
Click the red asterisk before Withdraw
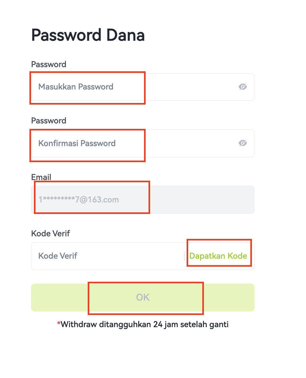coord(59,323)
